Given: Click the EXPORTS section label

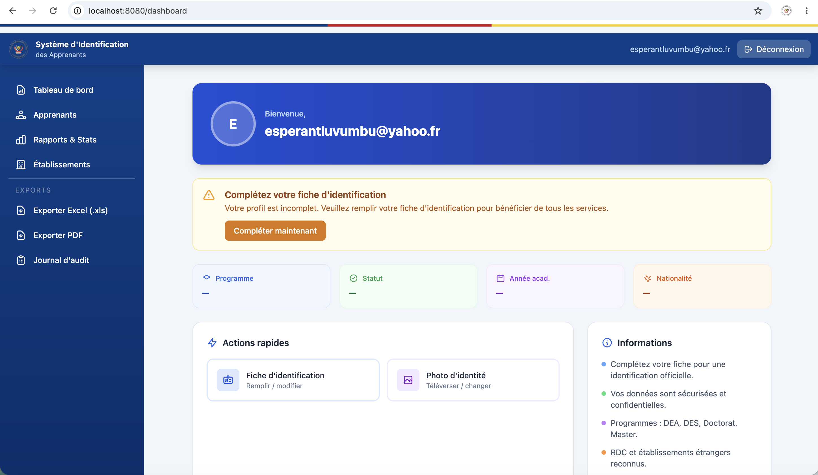Looking at the screenshot, I should 33,190.
